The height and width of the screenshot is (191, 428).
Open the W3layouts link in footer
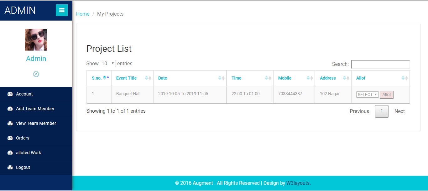coord(298,183)
